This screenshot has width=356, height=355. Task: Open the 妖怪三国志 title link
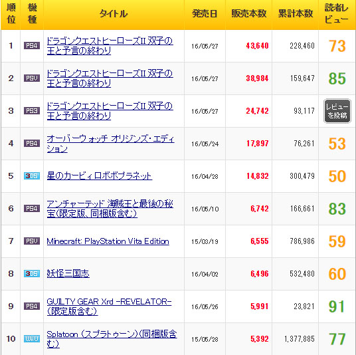click(x=68, y=274)
